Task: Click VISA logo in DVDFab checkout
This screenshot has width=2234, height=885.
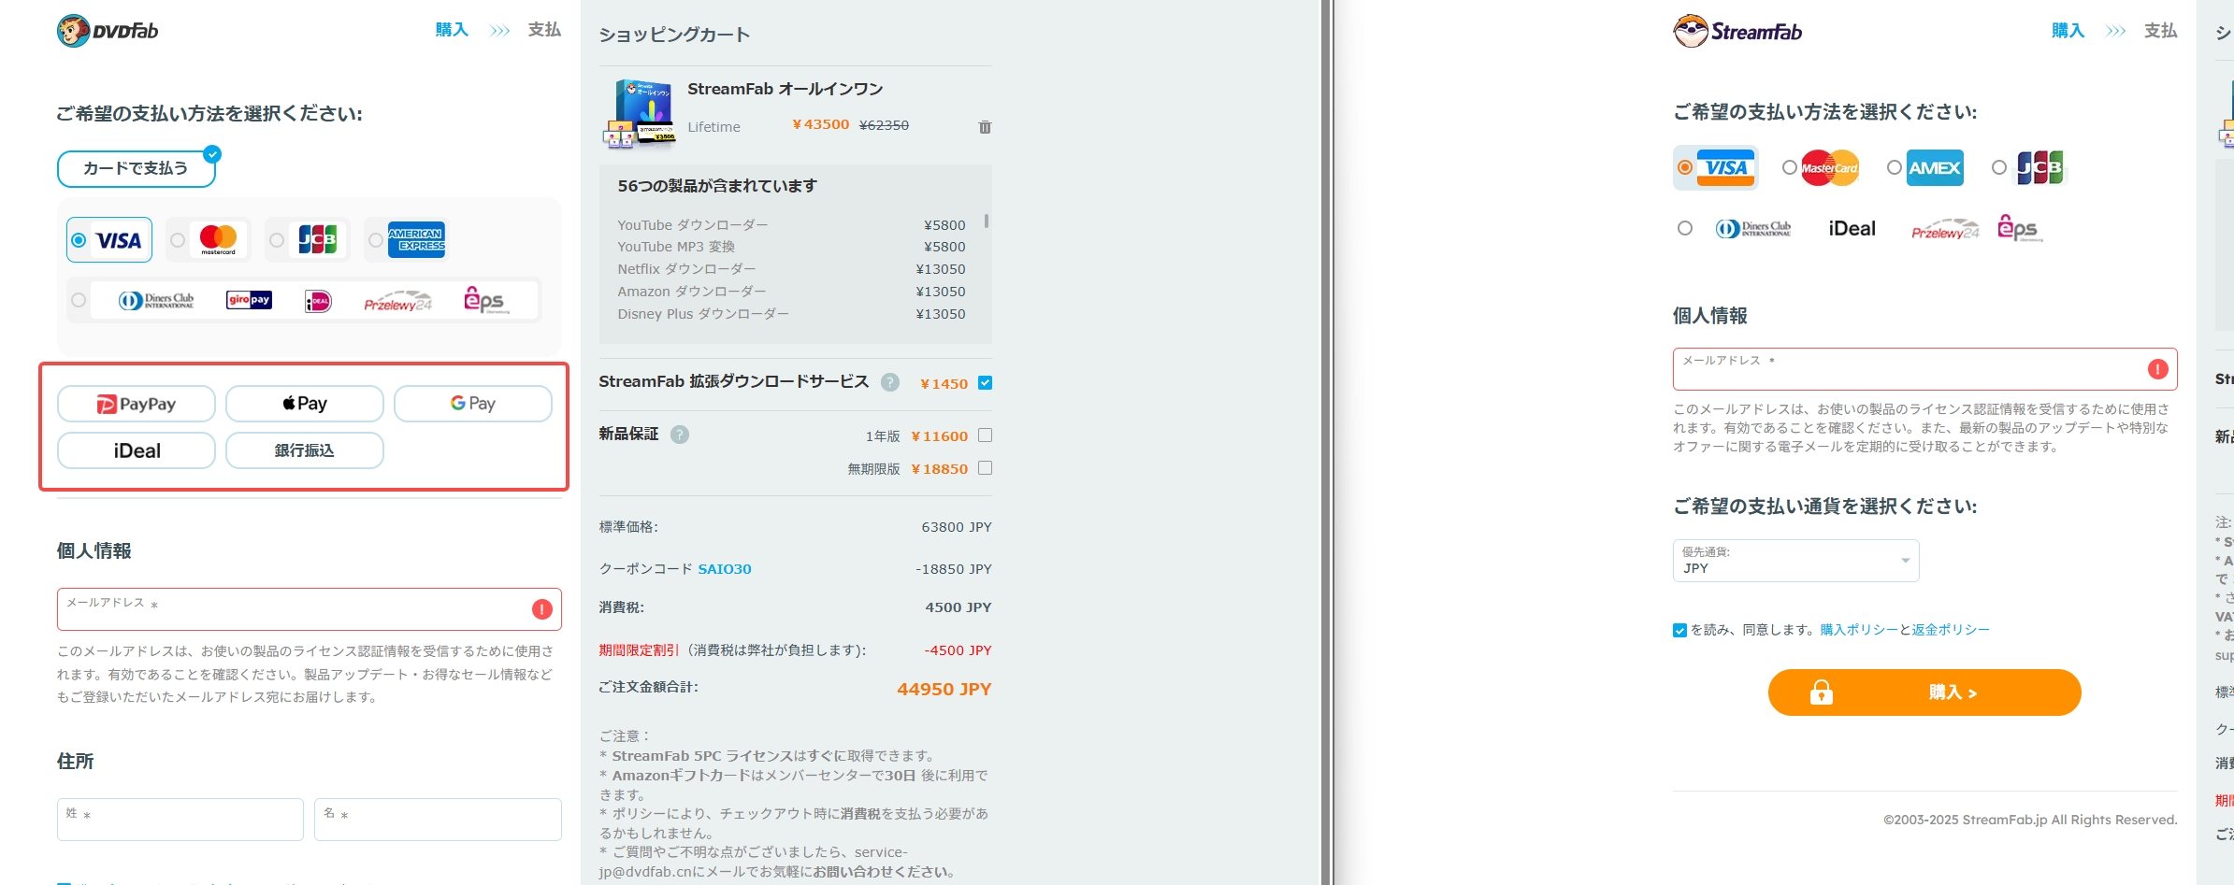Action: (119, 240)
